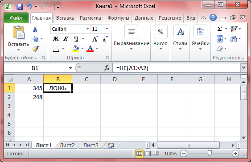Click the Paste clipboard icon
251x162 pixels.
(19, 33)
